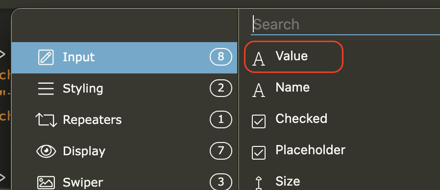Click the Display eye icon

(x=46, y=151)
